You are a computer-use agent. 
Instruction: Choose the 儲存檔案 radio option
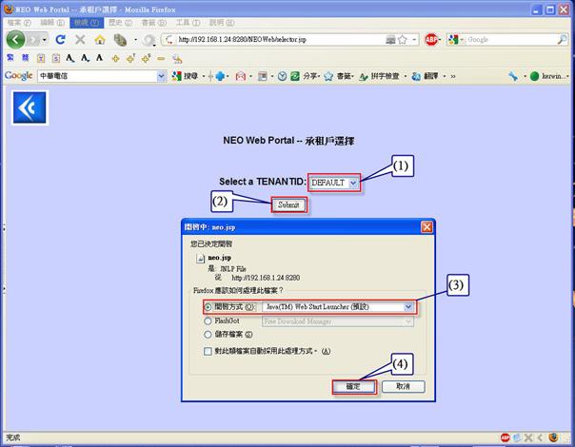click(x=208, y=335)
